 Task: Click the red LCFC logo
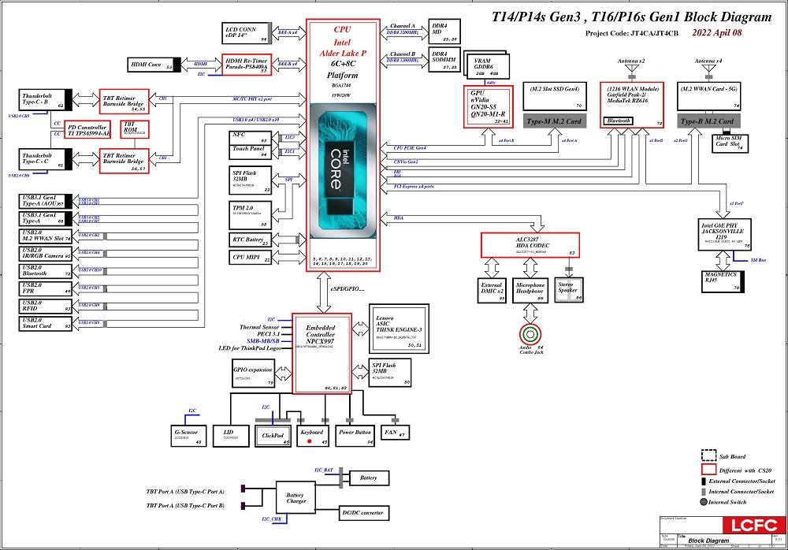[x=754, y=526]
